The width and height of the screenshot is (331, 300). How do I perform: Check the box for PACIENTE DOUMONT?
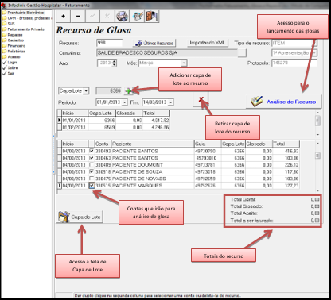(x=92, y=165)
